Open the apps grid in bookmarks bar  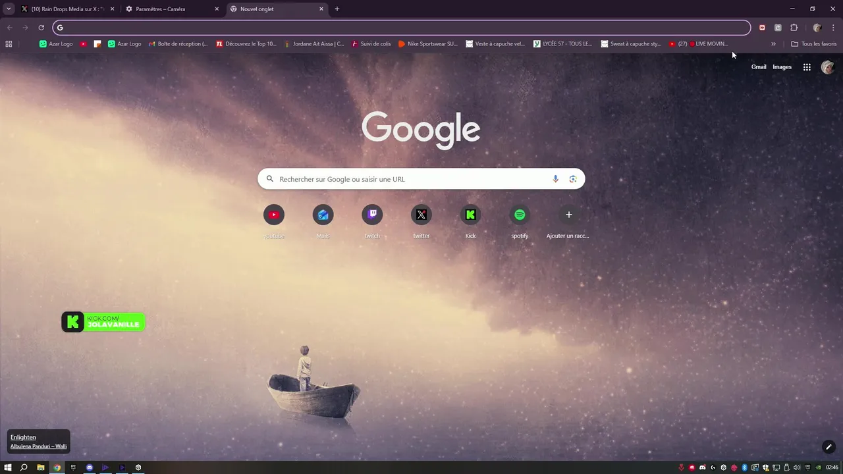(x=9, y=44)
